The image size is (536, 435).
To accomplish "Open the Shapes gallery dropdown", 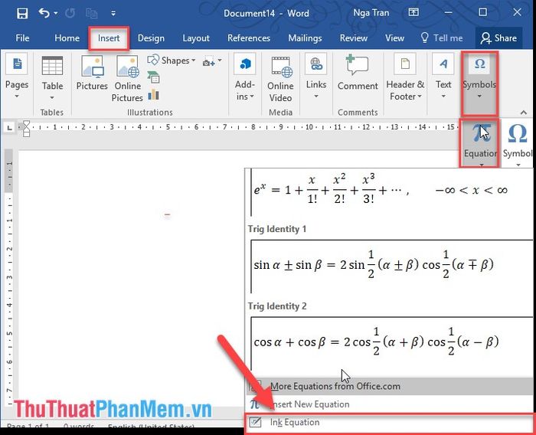I will [x=172, y=61].
